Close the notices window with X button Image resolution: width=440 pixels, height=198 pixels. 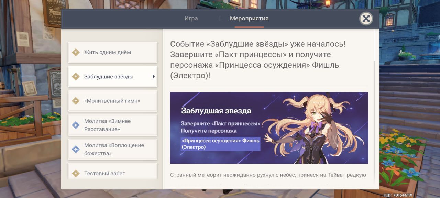(x=366, y=19)
